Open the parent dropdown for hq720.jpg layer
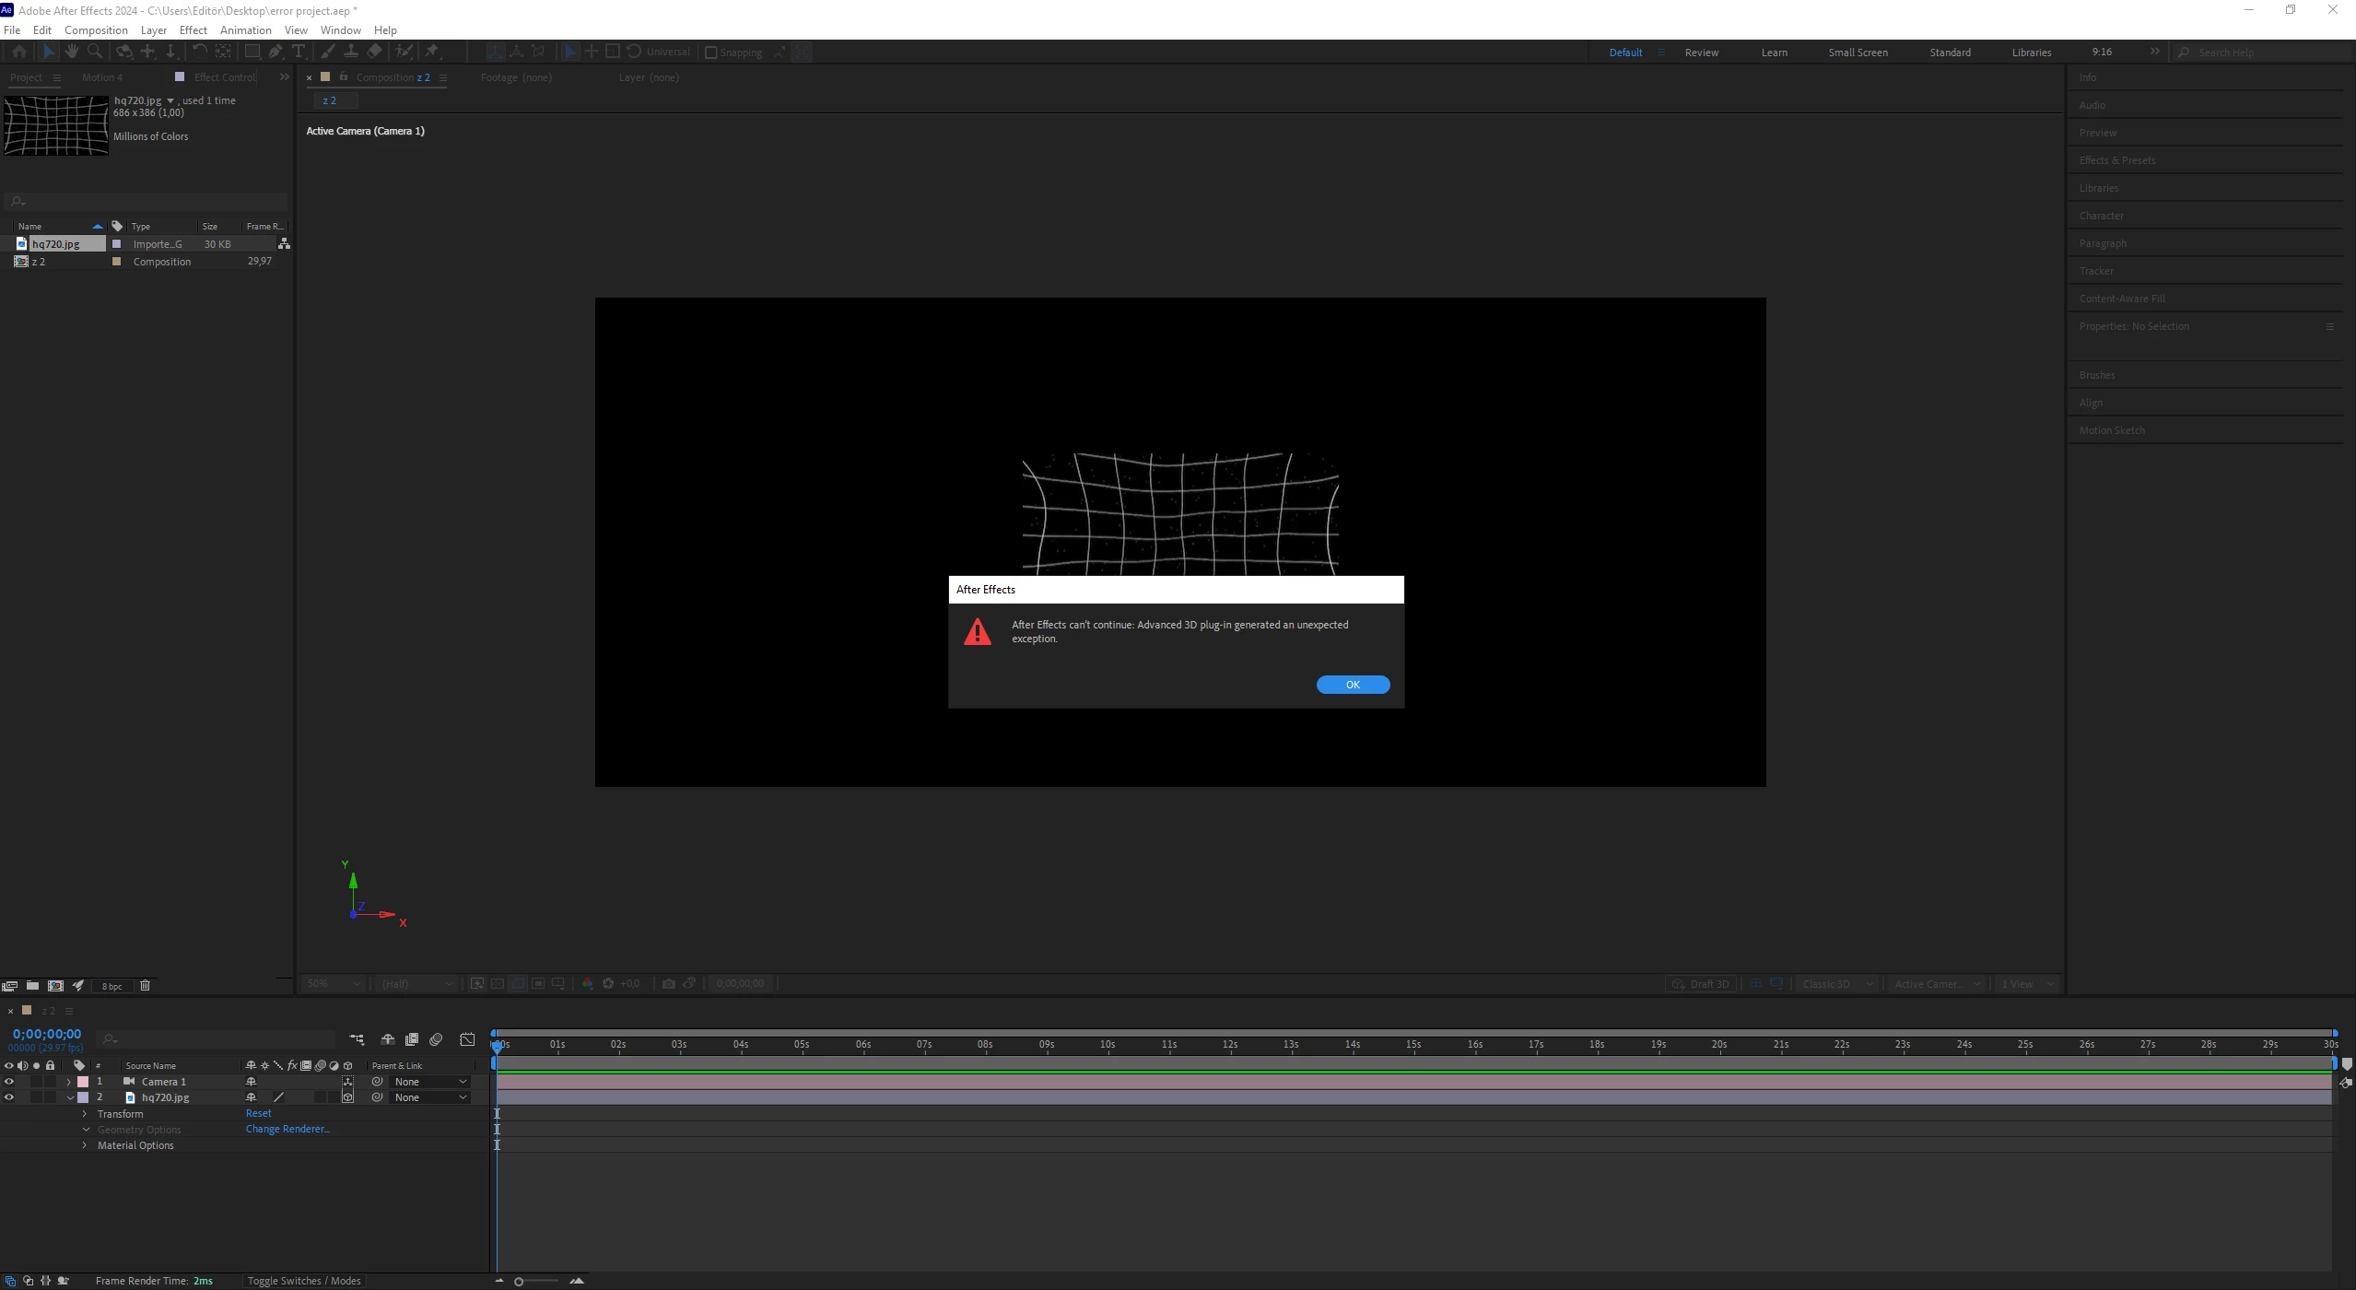This screenshot has height=1290, width=2356. [x=430, y=1097]
